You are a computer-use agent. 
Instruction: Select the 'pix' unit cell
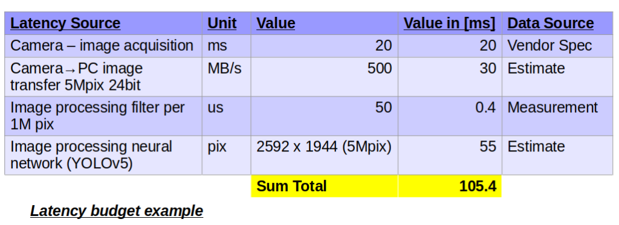click(x=226, y=155)
